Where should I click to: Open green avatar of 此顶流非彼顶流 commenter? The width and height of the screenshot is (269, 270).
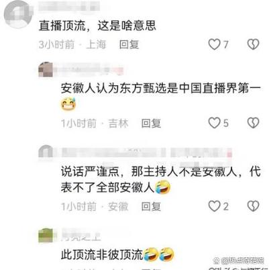pos(46,235)
